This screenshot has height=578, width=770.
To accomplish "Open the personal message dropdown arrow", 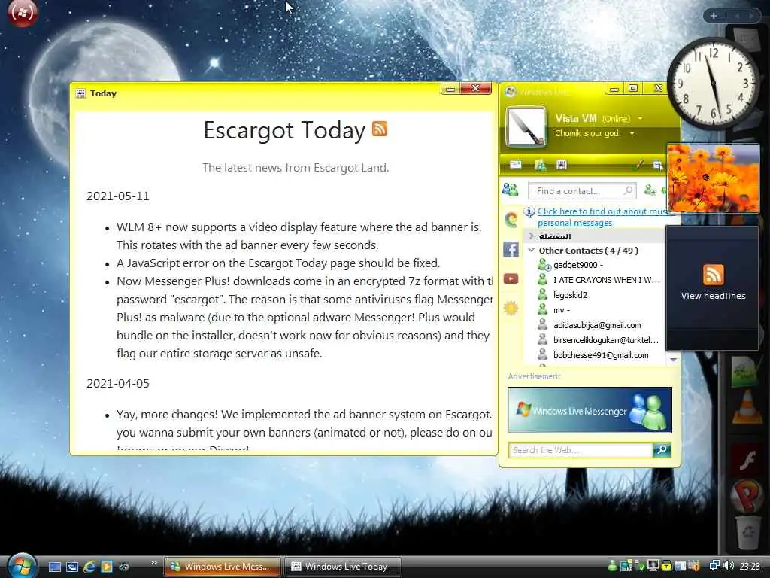I will coord(632,134).
